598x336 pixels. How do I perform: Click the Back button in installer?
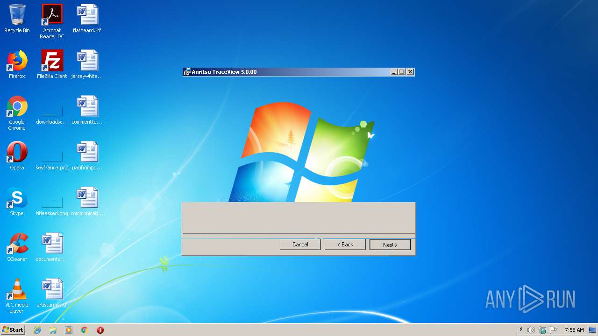(x=345, y=245)
